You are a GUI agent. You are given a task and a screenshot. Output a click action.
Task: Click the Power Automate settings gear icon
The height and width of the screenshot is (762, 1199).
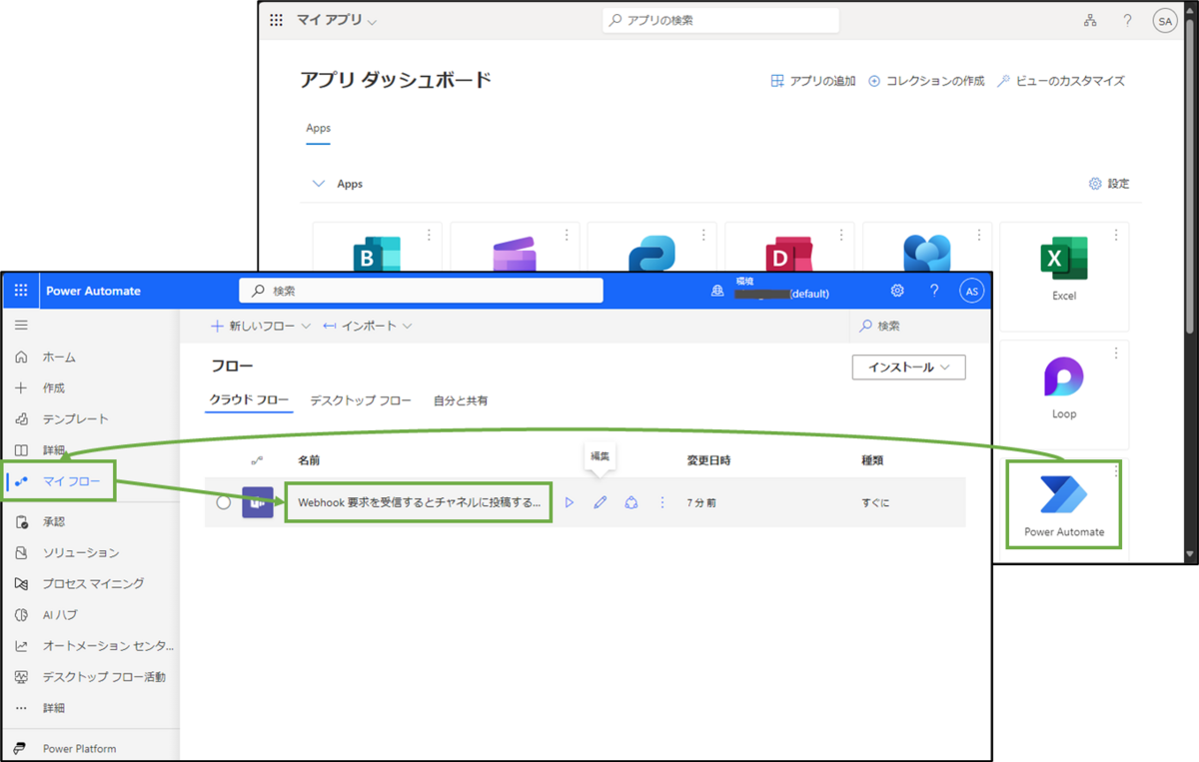click(897, 291)
